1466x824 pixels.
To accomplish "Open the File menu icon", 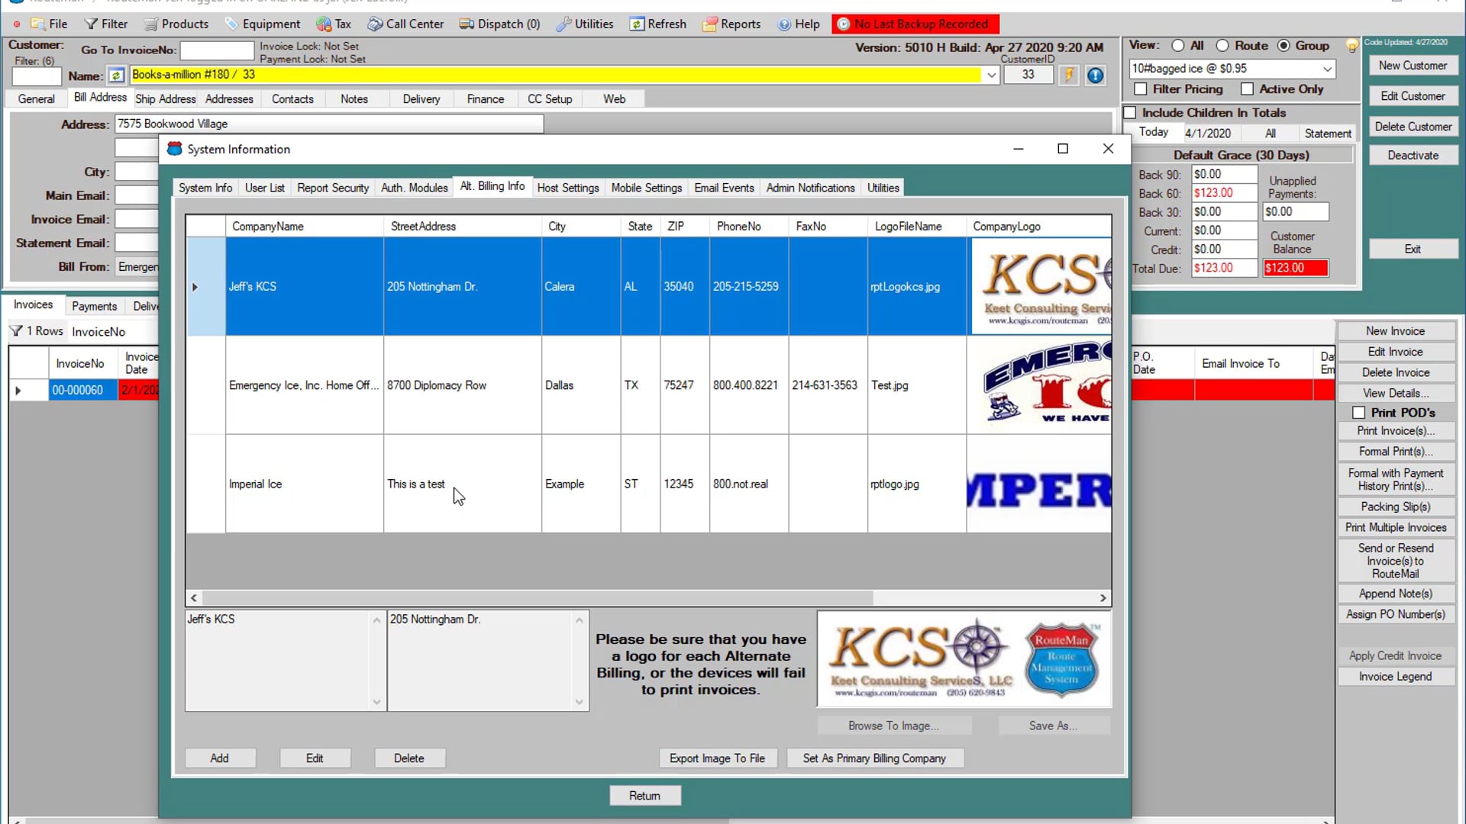I will click(x=38, y=24).
